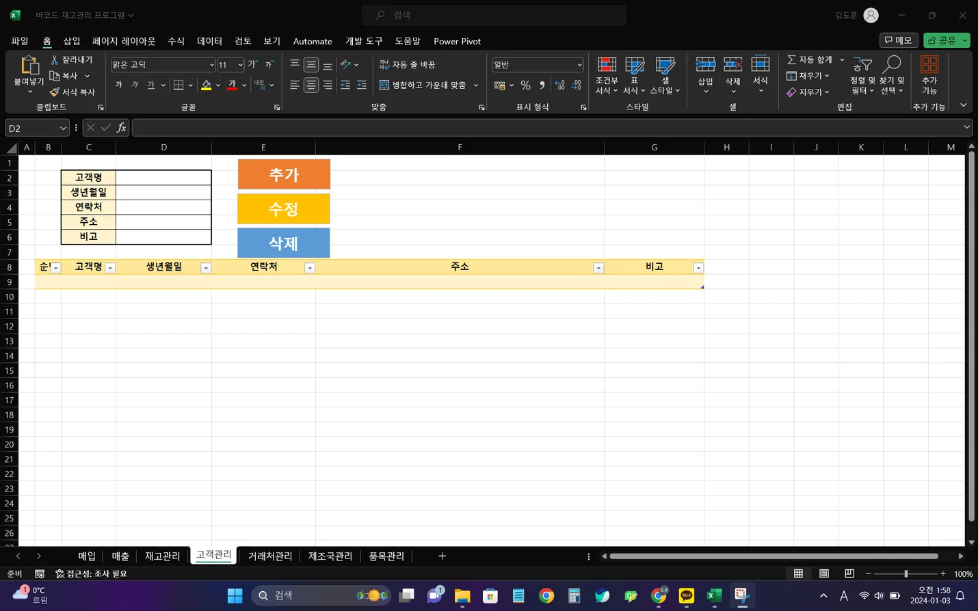Switch to the 거래처관리 sheet tab
This screenshot has width=978, height=611.
point(270,556)
